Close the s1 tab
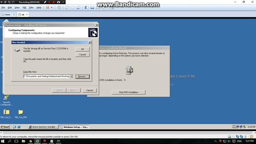Image resolution: width=256 pixels, height=144 pixels. (x=27, y=14)
